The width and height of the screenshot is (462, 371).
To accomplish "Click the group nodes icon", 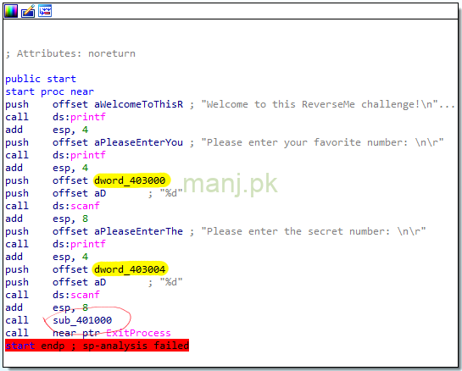I will pos(45,11).
